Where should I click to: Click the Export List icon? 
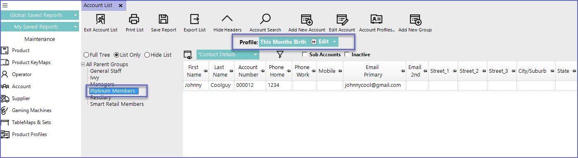194,19
